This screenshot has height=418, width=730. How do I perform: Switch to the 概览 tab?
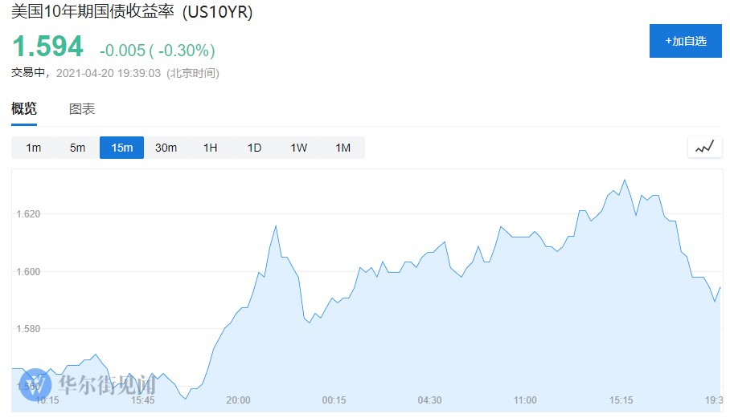(24, 109)
